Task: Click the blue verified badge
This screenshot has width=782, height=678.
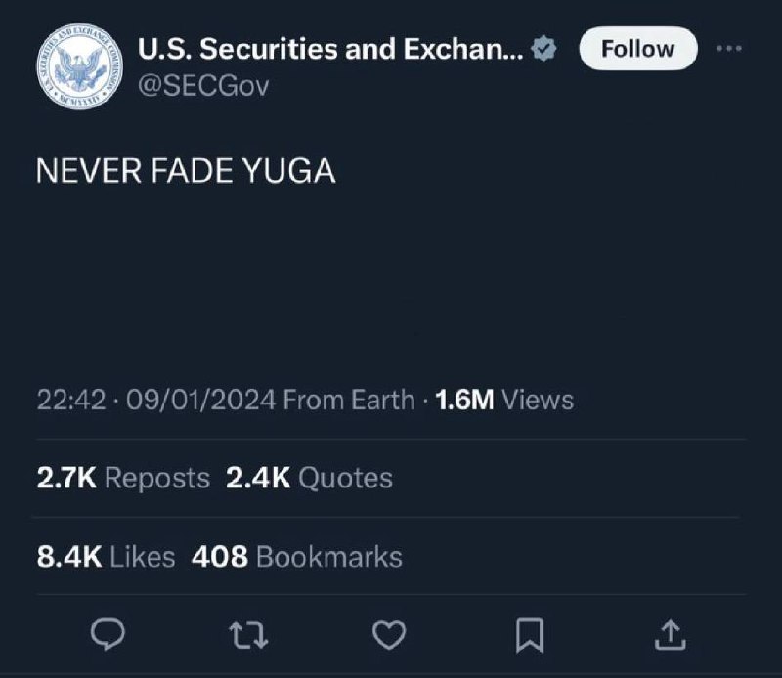Action: tap(543, 49)
